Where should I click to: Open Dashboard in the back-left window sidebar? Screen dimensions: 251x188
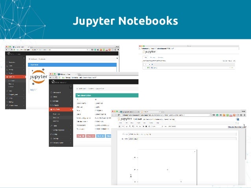point(15,62)
